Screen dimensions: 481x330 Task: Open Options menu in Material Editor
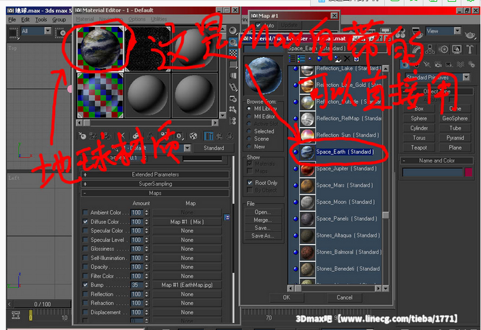[x=137, y=19]
